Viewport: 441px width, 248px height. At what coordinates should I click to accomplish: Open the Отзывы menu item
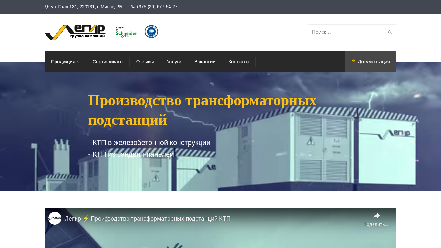145,62
